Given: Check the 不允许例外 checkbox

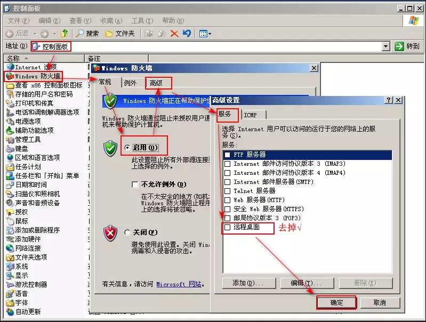Looking at the screenshot, I should coord(135,184).
